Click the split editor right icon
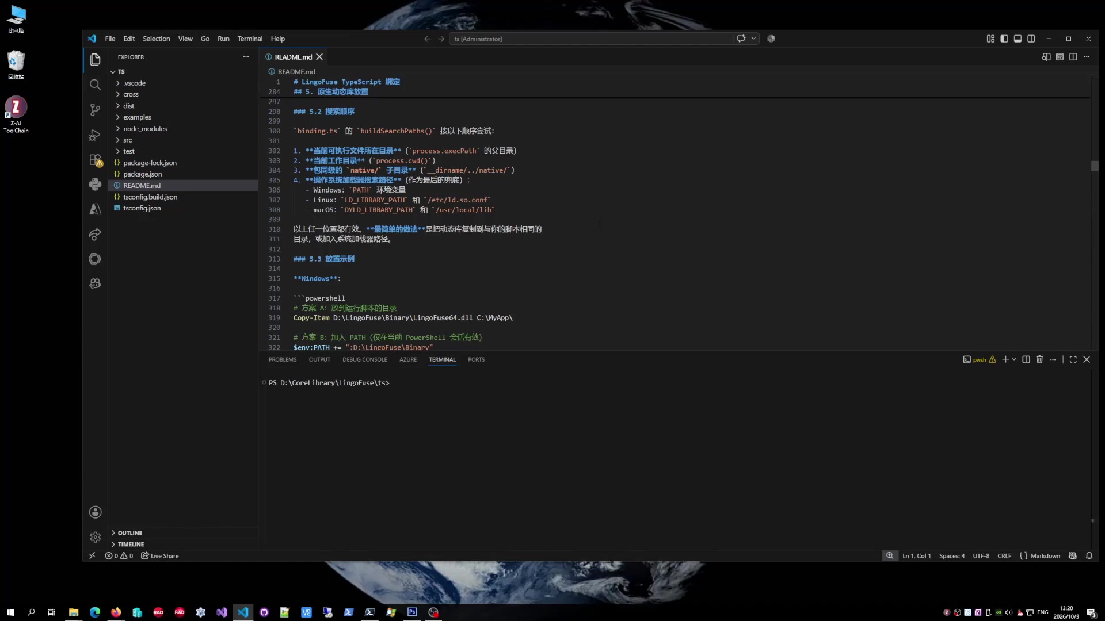1105x621 pixels. click(x=1073, y=57)
